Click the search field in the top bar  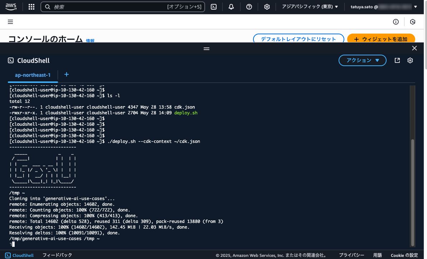pyautogui.click(x=123, y=7)
